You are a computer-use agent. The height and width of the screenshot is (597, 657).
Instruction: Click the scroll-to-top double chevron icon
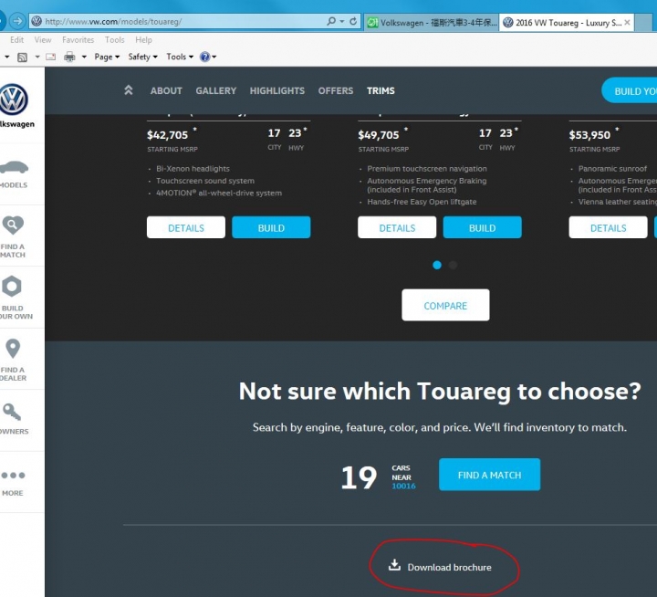pos(129,90)
